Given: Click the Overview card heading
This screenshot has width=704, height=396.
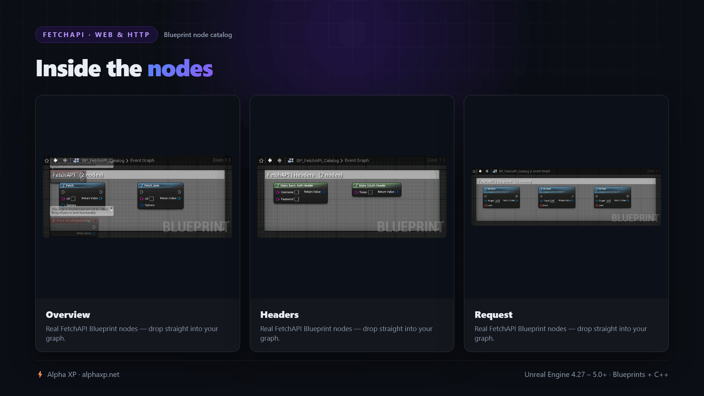Looking at the screenshot, I should [68, 315].
